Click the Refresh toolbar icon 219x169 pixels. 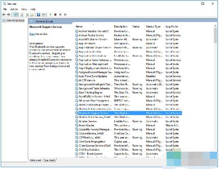pyautogui.click(x=27, y=14)
